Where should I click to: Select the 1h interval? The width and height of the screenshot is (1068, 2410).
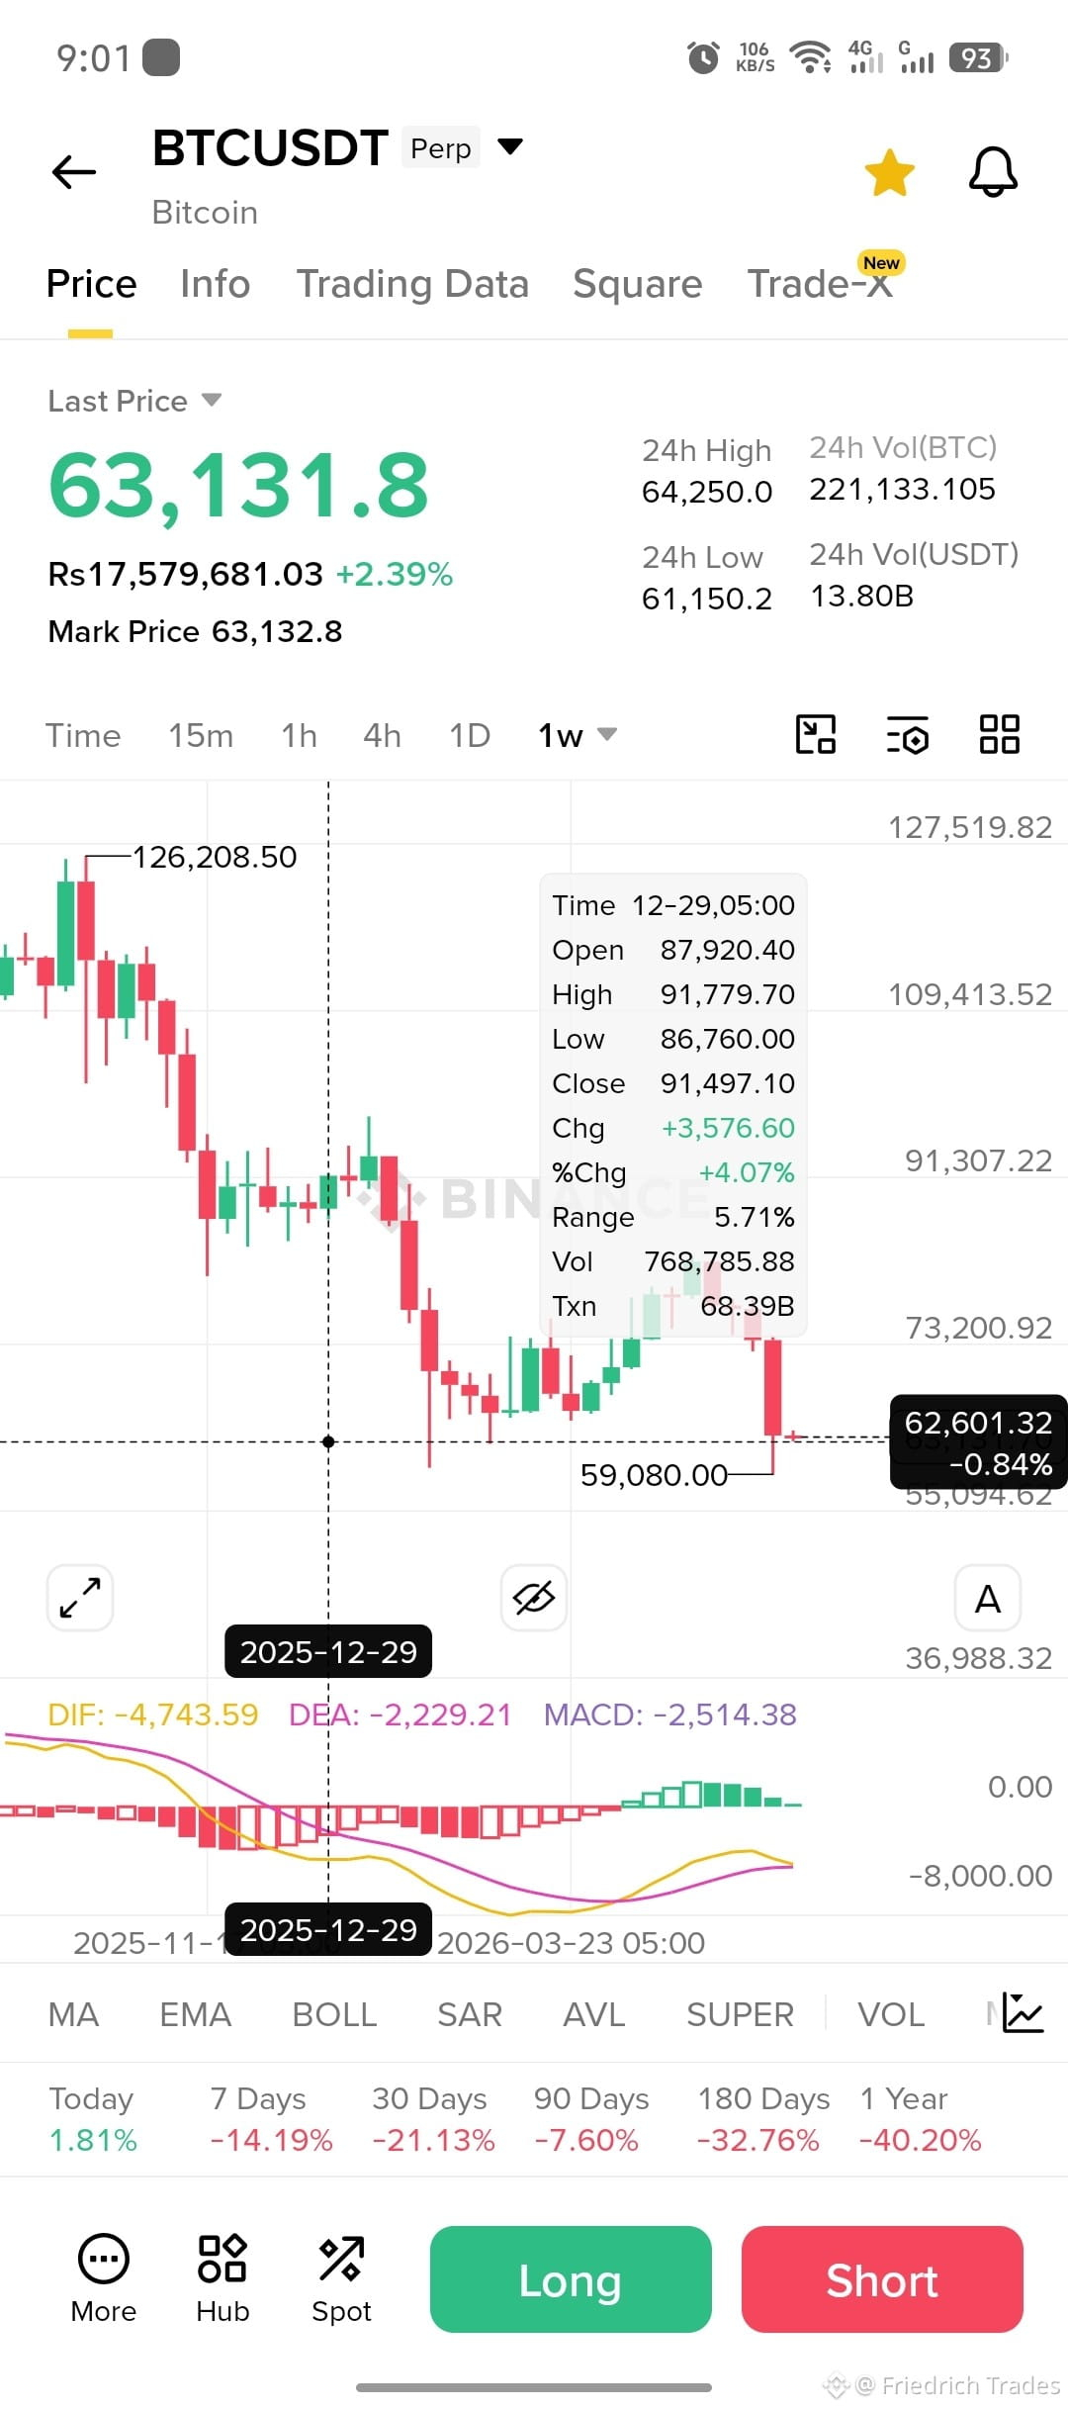[299, 736]
